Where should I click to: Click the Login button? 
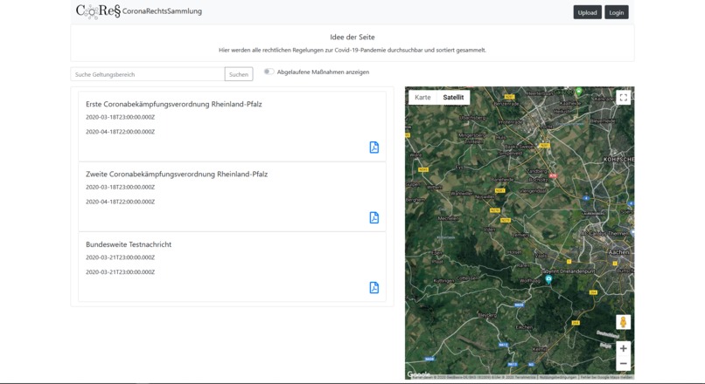coord(617,12)
